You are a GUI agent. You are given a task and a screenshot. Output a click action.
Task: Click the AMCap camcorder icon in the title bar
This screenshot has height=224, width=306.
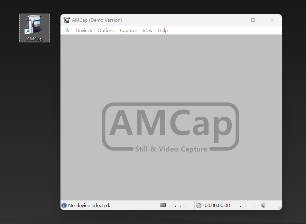(x=66, y=20)
